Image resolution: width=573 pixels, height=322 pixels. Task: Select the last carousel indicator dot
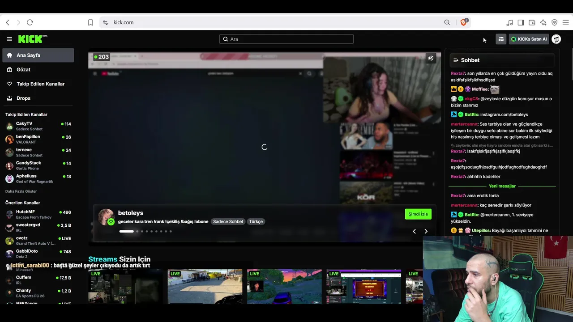point(171,231)
